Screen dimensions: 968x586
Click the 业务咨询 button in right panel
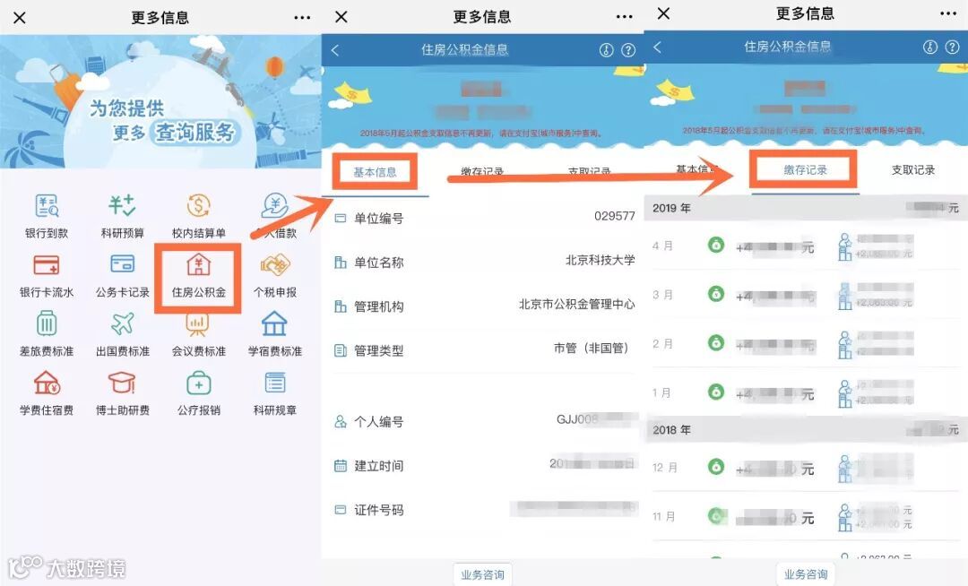pos(805,574)
